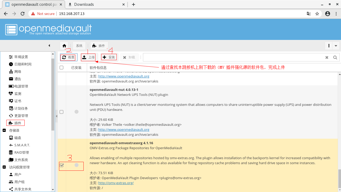Open the three-dot options menu
The height and width of the screenshot is (192, 341).
pyautogui.click(x=329, y=46)
